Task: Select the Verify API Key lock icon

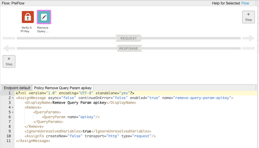Action: [28, 17]
